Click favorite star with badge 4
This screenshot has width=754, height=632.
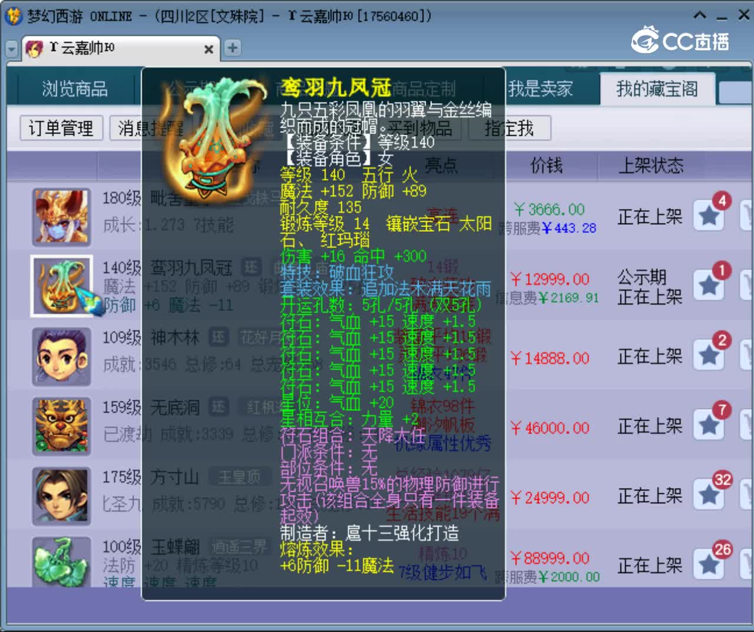[x=709, y=216]
